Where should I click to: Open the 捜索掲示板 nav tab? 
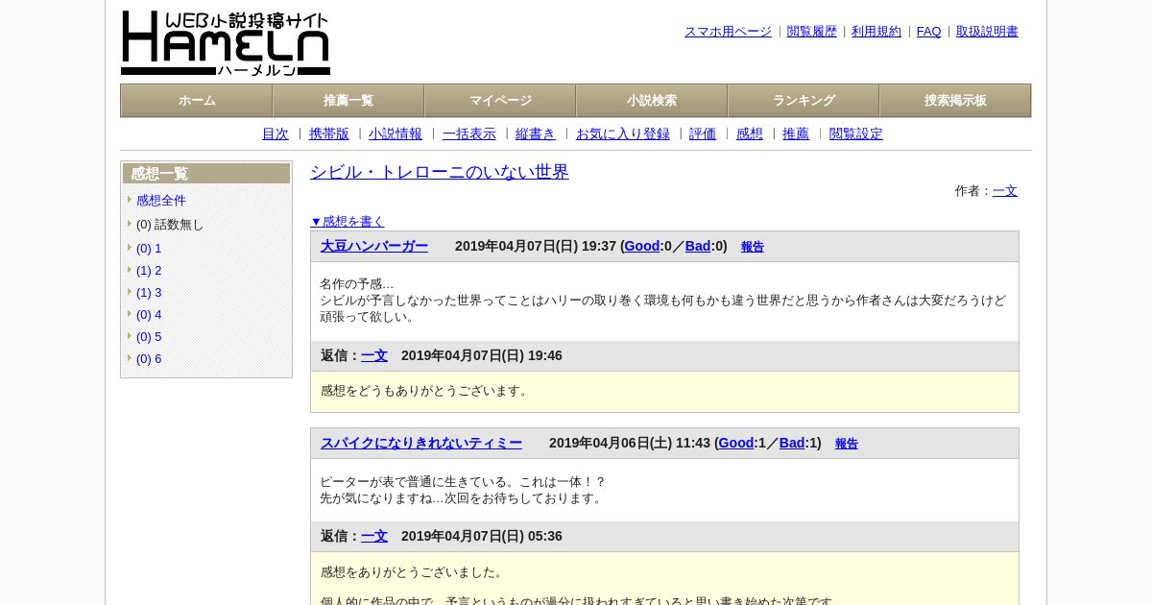pos(955,101)
